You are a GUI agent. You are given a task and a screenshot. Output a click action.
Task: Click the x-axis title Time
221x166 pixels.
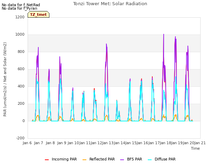pos(195,148)
